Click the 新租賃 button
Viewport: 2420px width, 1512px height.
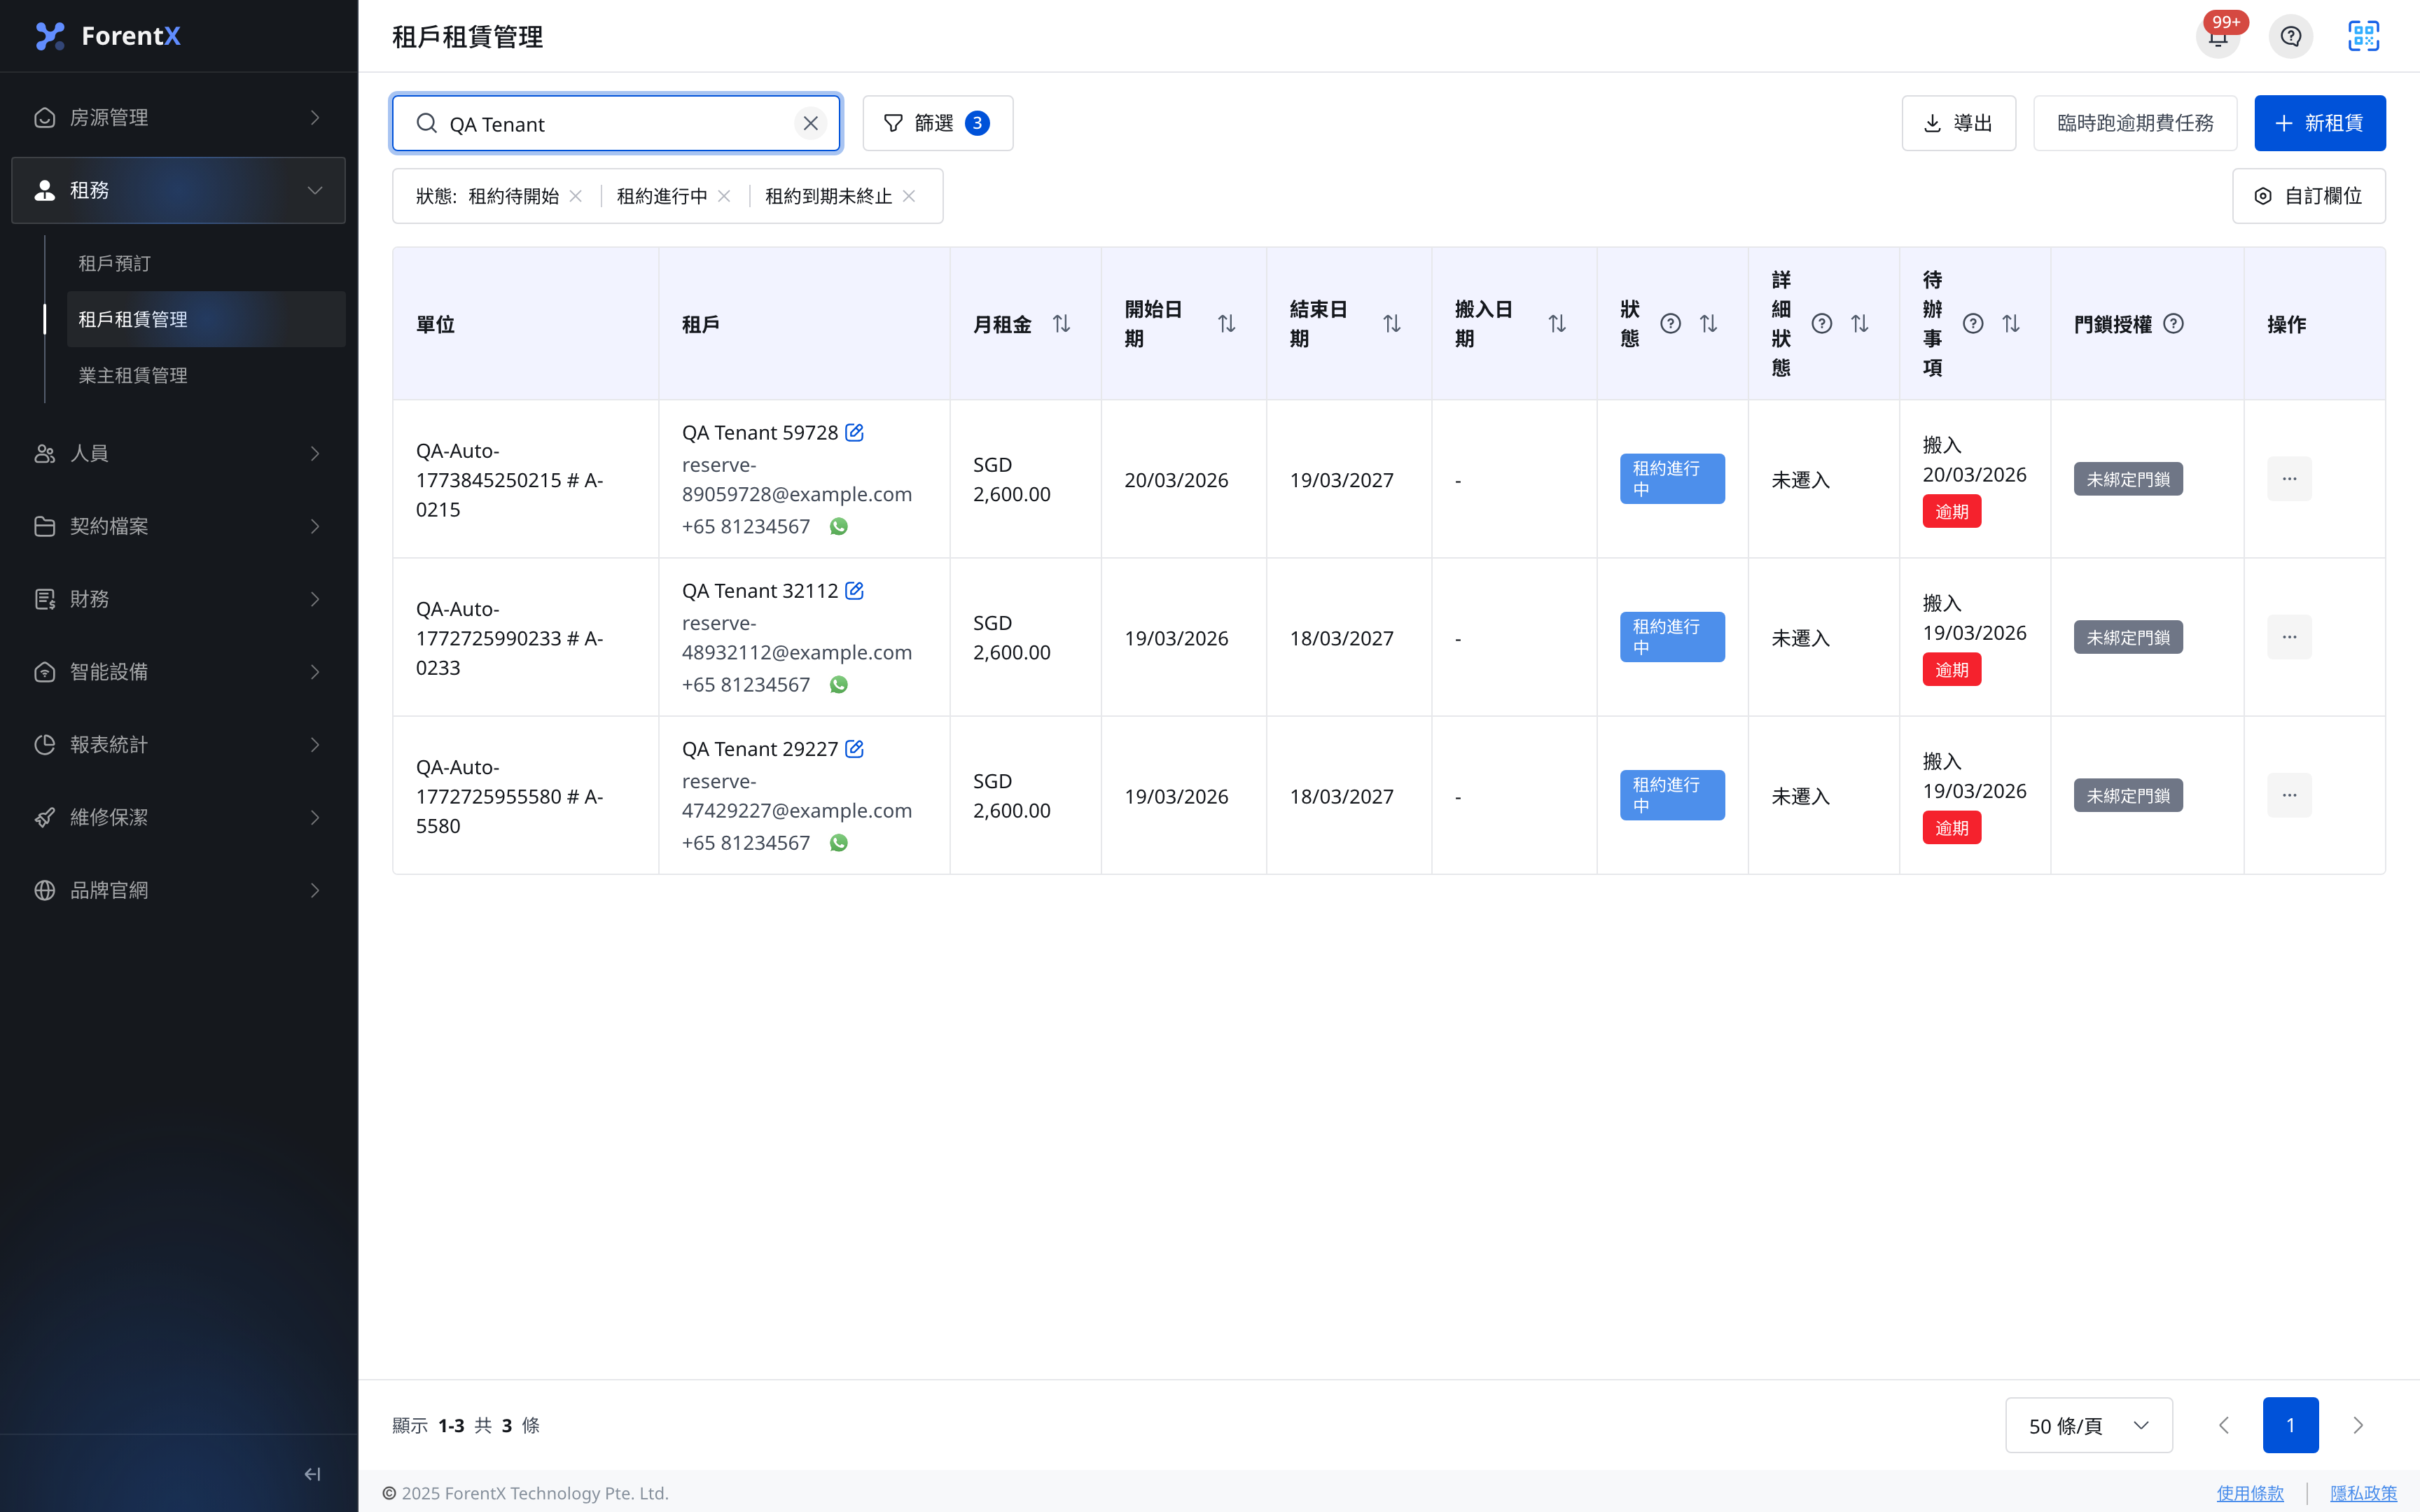click(2320, 123)
